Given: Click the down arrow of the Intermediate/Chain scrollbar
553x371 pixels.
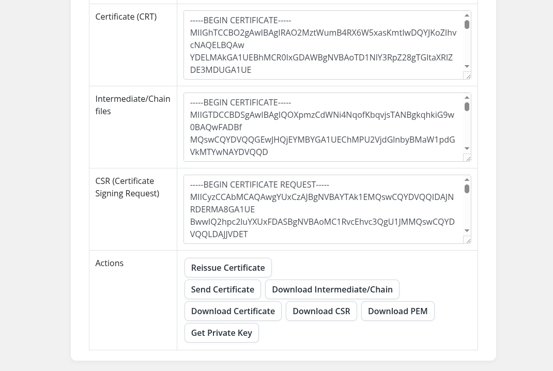Looking at the screenshot, I should coord(467,148).
